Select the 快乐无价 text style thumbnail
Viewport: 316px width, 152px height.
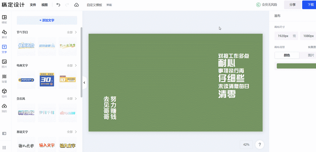point(26,46)
